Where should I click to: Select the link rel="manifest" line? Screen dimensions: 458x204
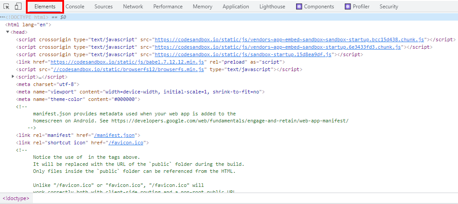(78, 135)
